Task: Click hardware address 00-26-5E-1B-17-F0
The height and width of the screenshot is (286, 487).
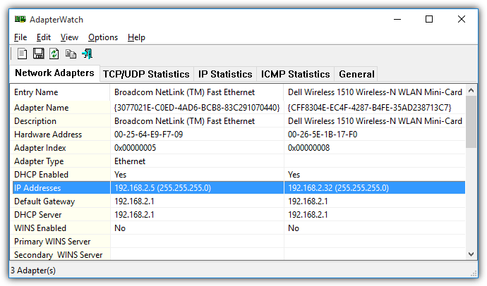Action: 323,135
